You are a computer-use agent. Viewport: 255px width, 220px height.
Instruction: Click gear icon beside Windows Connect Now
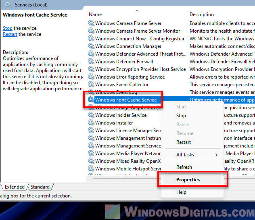[91, 38]
